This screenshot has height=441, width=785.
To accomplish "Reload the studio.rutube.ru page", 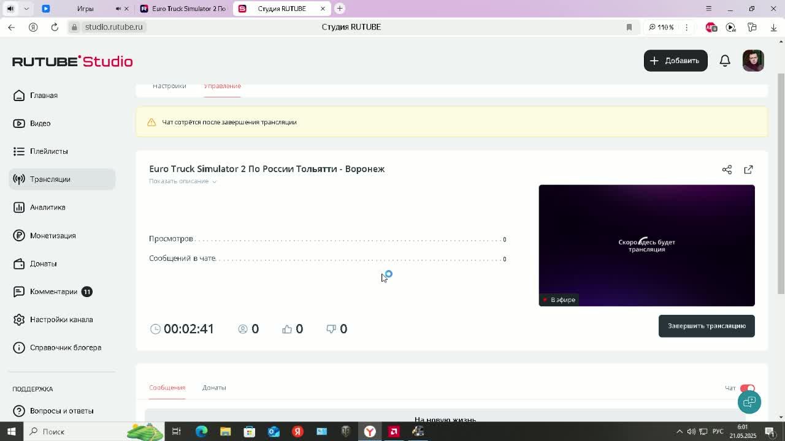I will click(x=55, y=27).
